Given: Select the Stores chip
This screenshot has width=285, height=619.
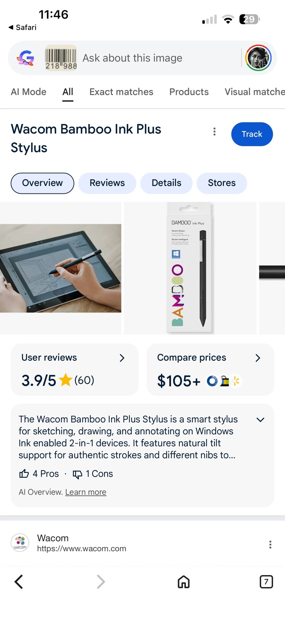Looking at the screenshot, I should pyautogui.click(x=222, y=183).
